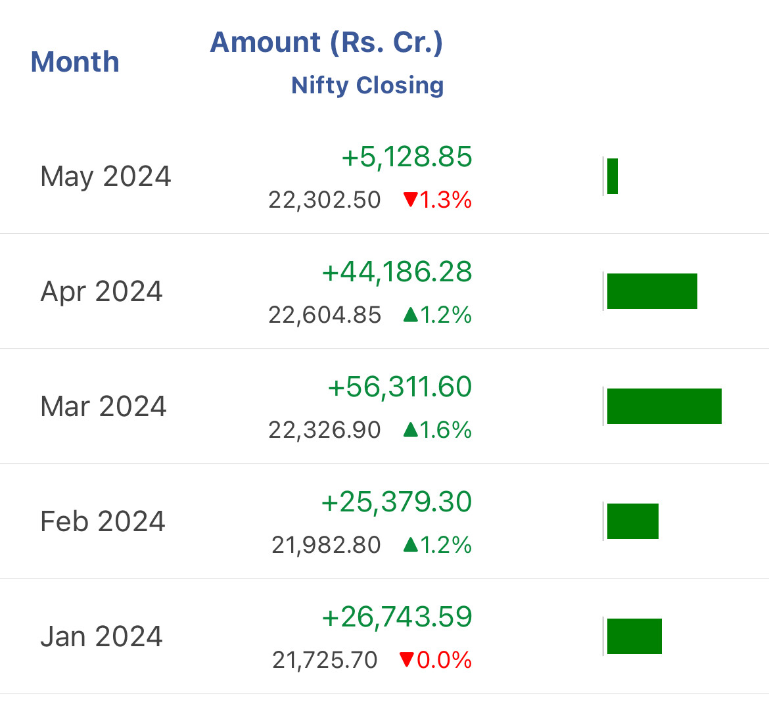
Task: Click the green up arrow in February row
Action: pos(411,545)
